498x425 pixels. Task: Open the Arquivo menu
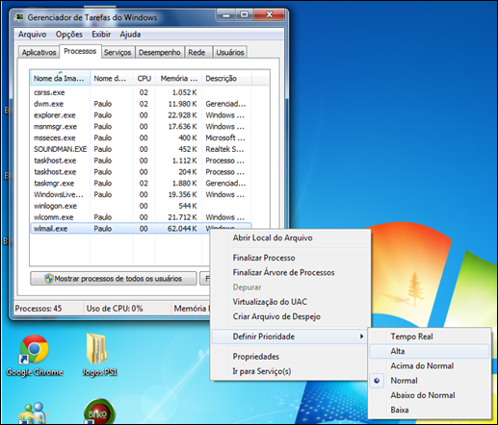32,35
